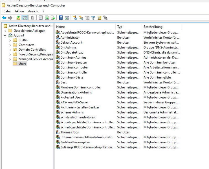Export list toolbar icon
Screen dimensions: 209x169
point(53,18)
